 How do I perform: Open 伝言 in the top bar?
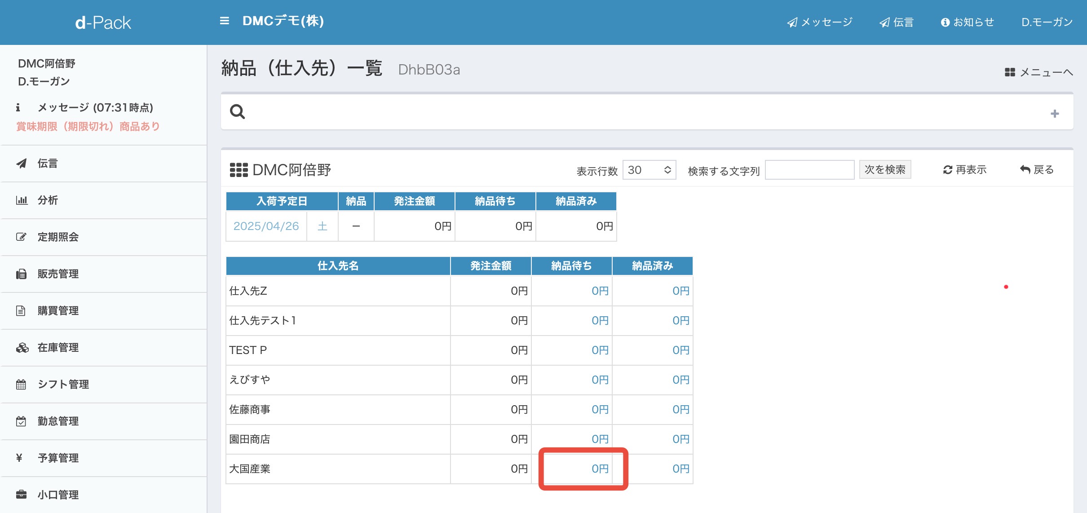[x=897, y=22]
